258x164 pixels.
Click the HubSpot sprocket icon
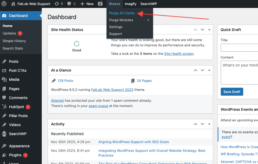coord(4,107)
